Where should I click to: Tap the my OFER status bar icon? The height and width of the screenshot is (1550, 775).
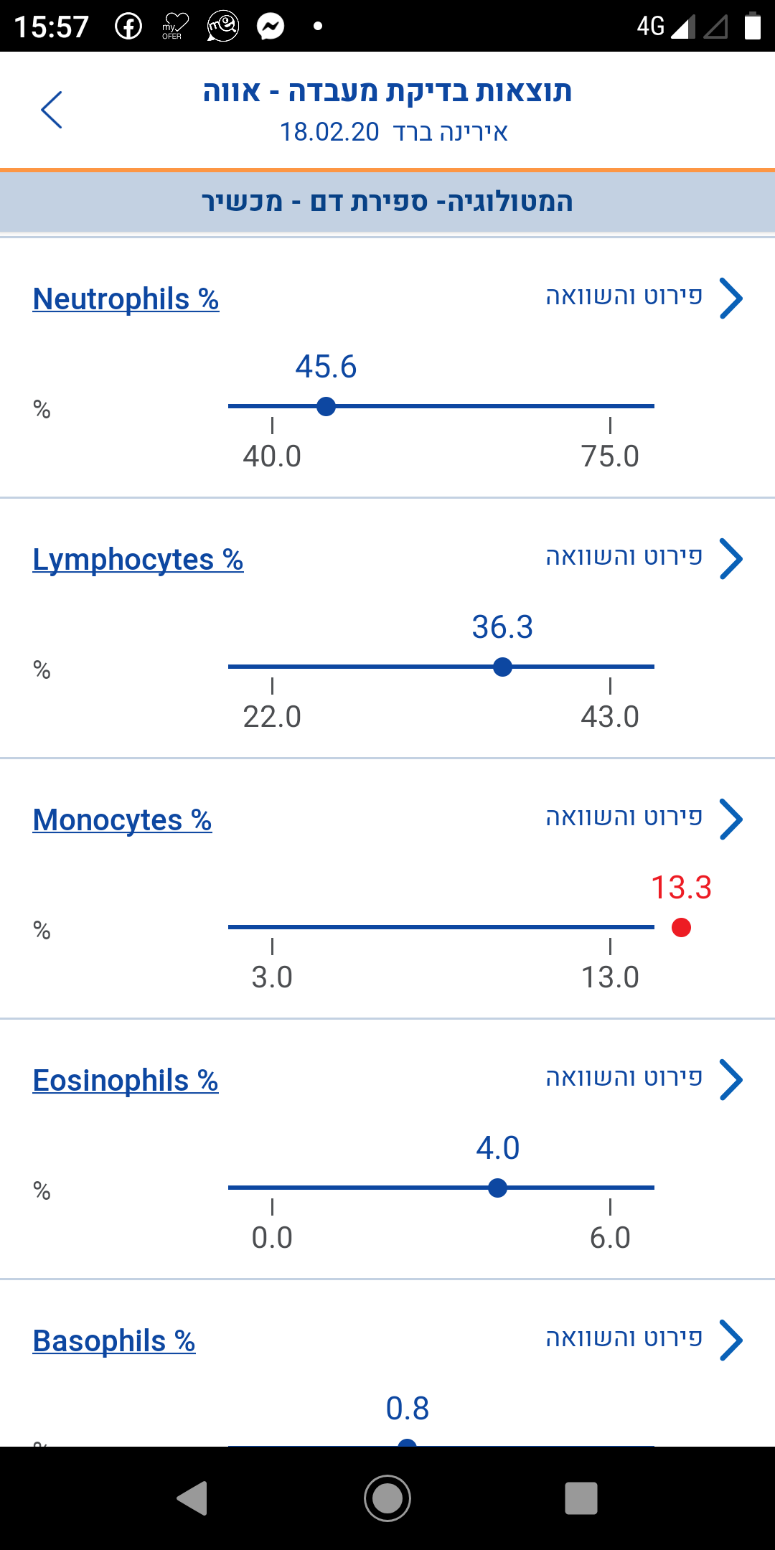coord(174,27)
